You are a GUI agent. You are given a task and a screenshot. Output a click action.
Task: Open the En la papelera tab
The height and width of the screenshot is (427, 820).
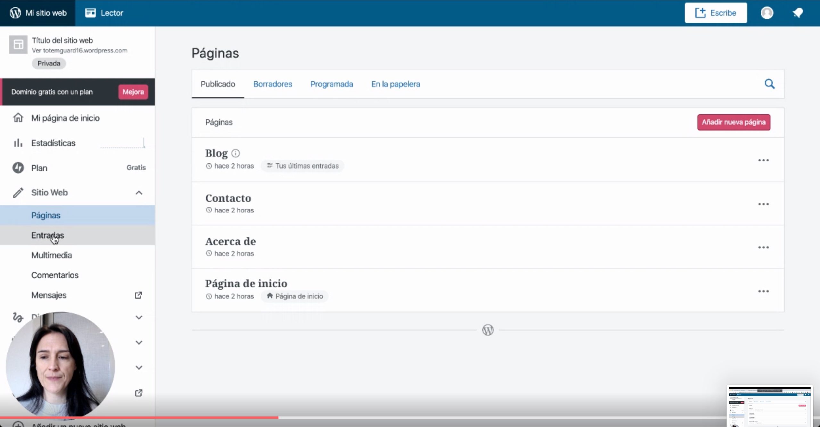tap(395, 84)
